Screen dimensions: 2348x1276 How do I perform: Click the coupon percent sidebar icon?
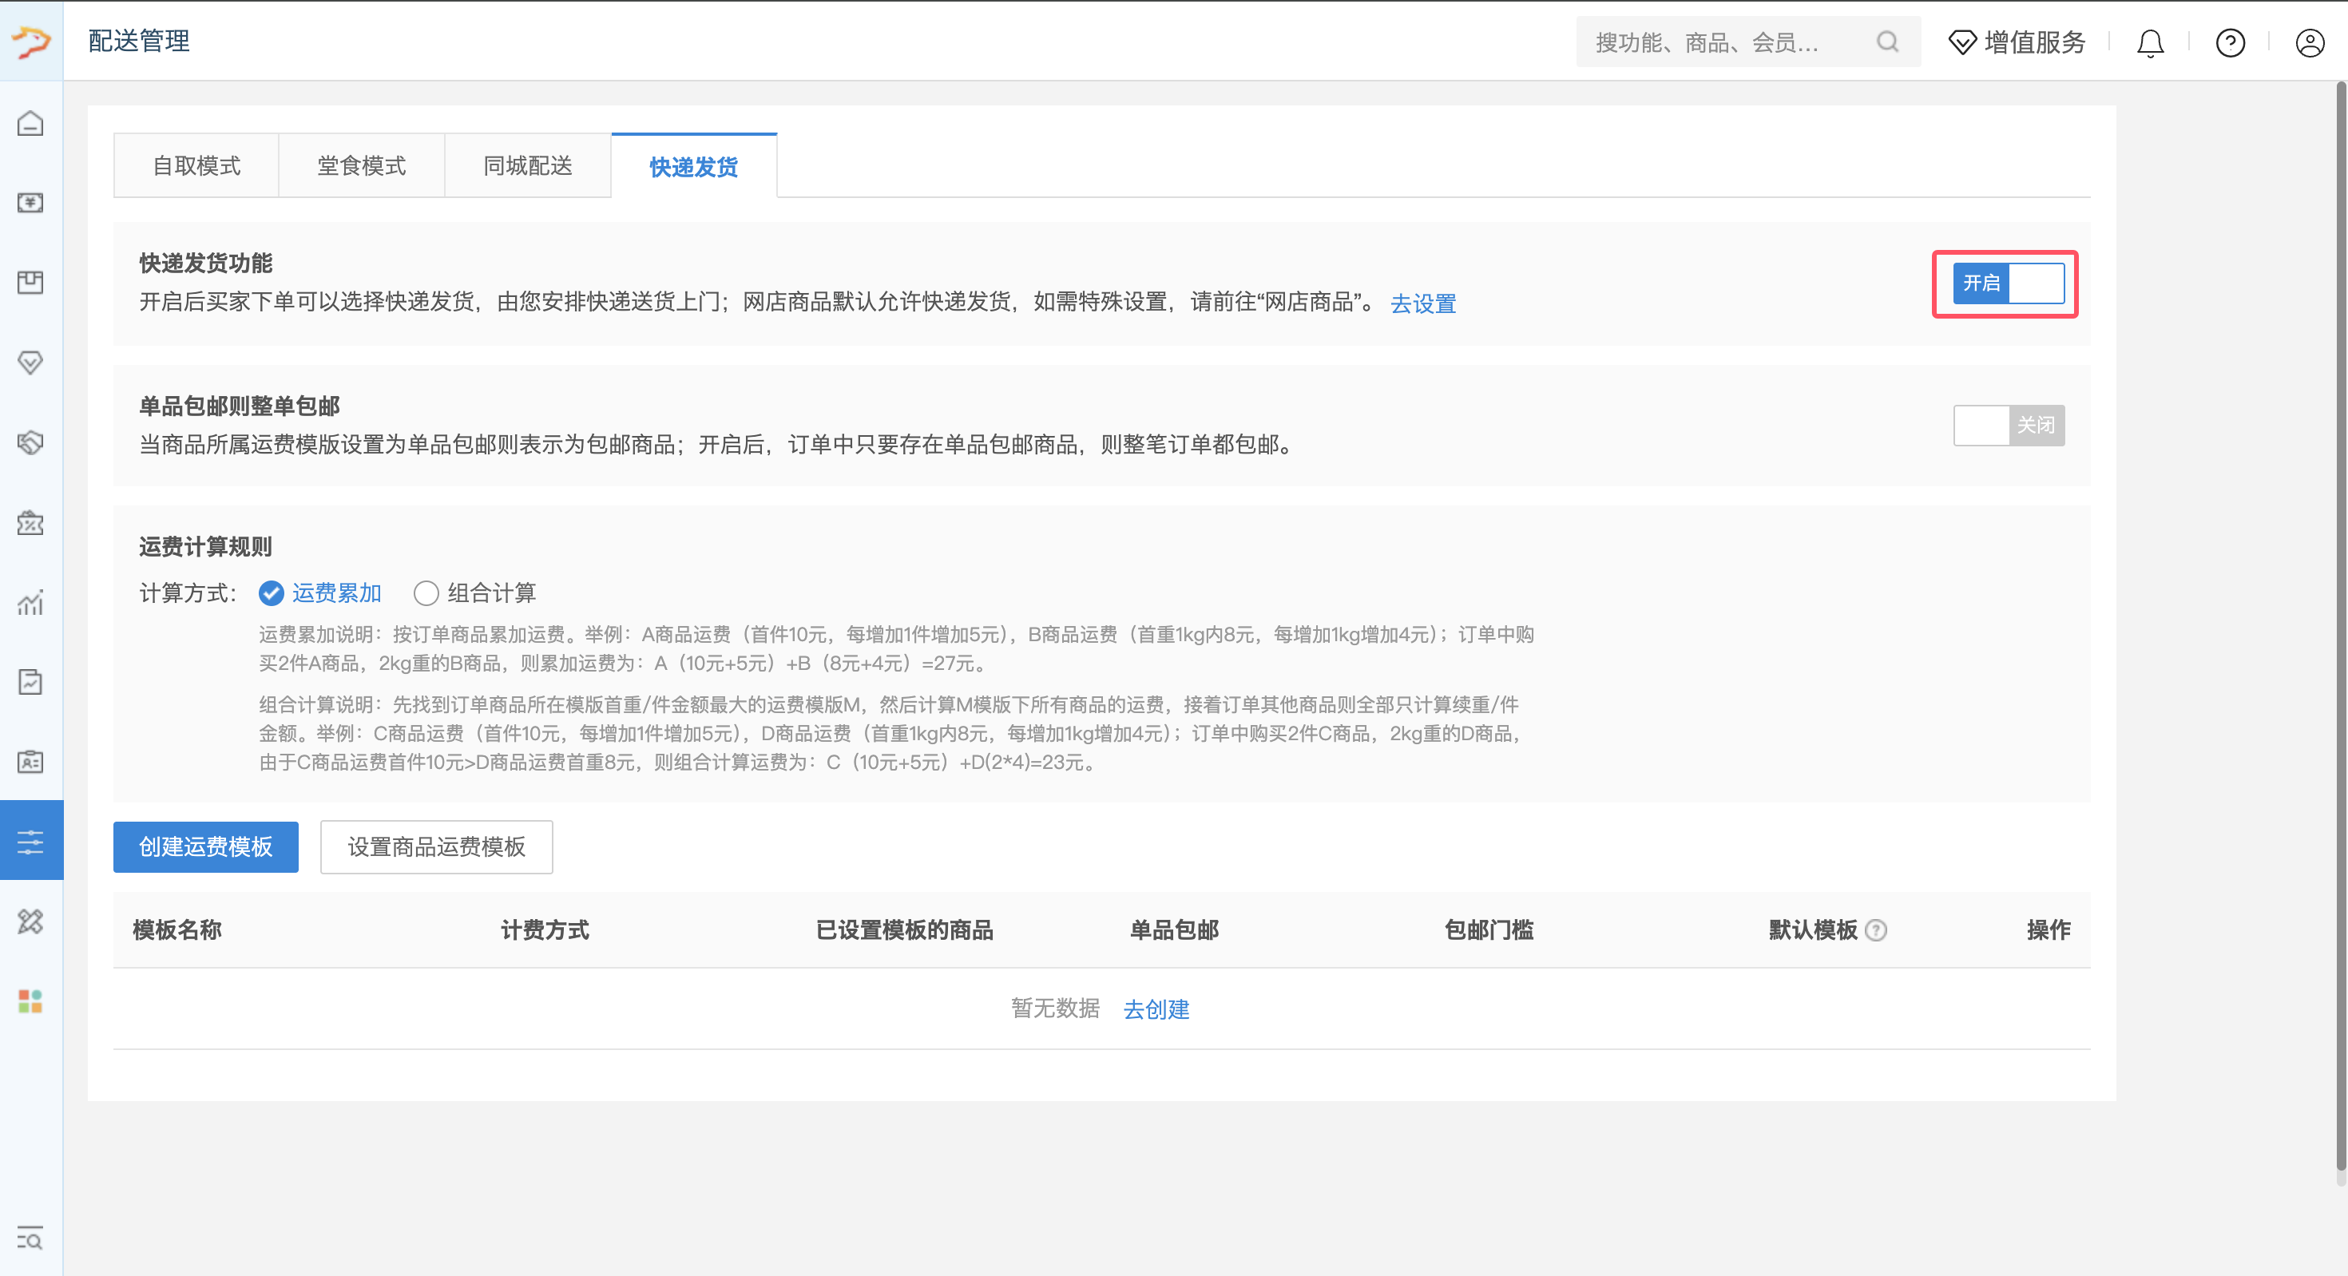pyautogui.click(x=30, y=523)
